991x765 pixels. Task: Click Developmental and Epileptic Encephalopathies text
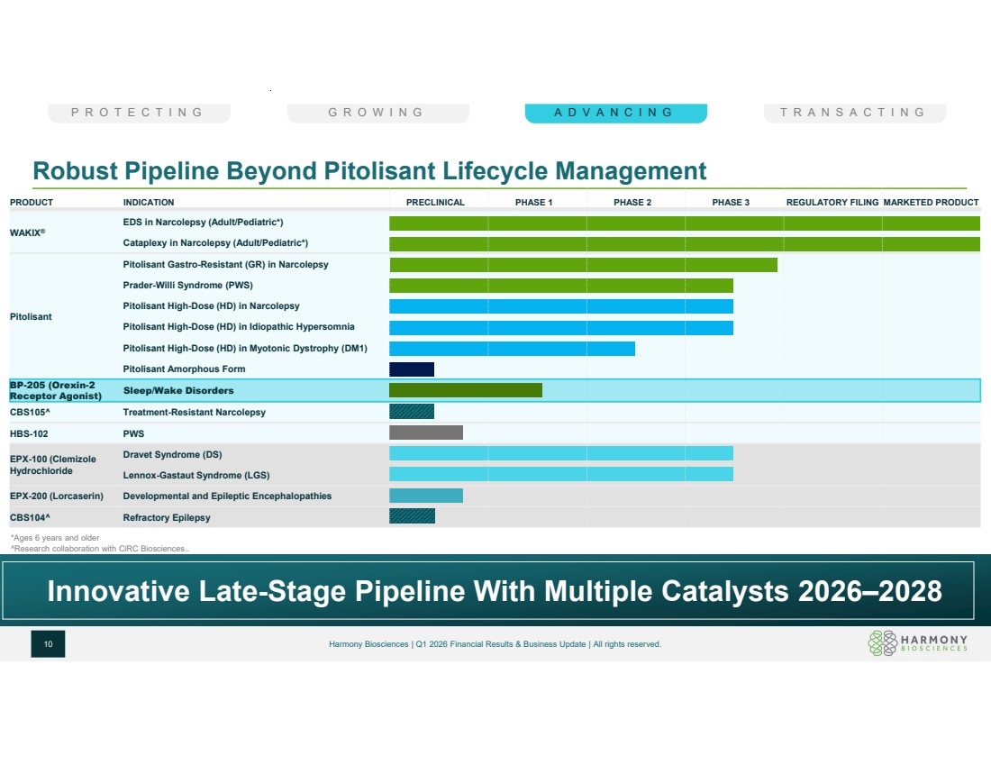[227, 496]
